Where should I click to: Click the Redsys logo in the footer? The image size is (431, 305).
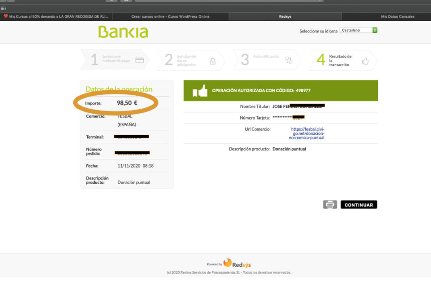pos(237,264)
